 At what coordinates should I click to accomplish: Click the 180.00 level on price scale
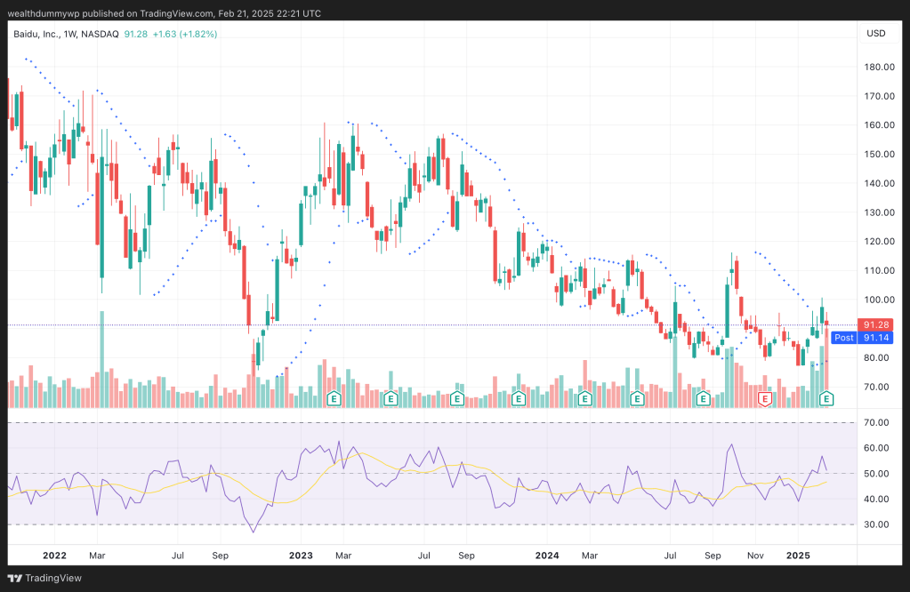click(879, 68)
